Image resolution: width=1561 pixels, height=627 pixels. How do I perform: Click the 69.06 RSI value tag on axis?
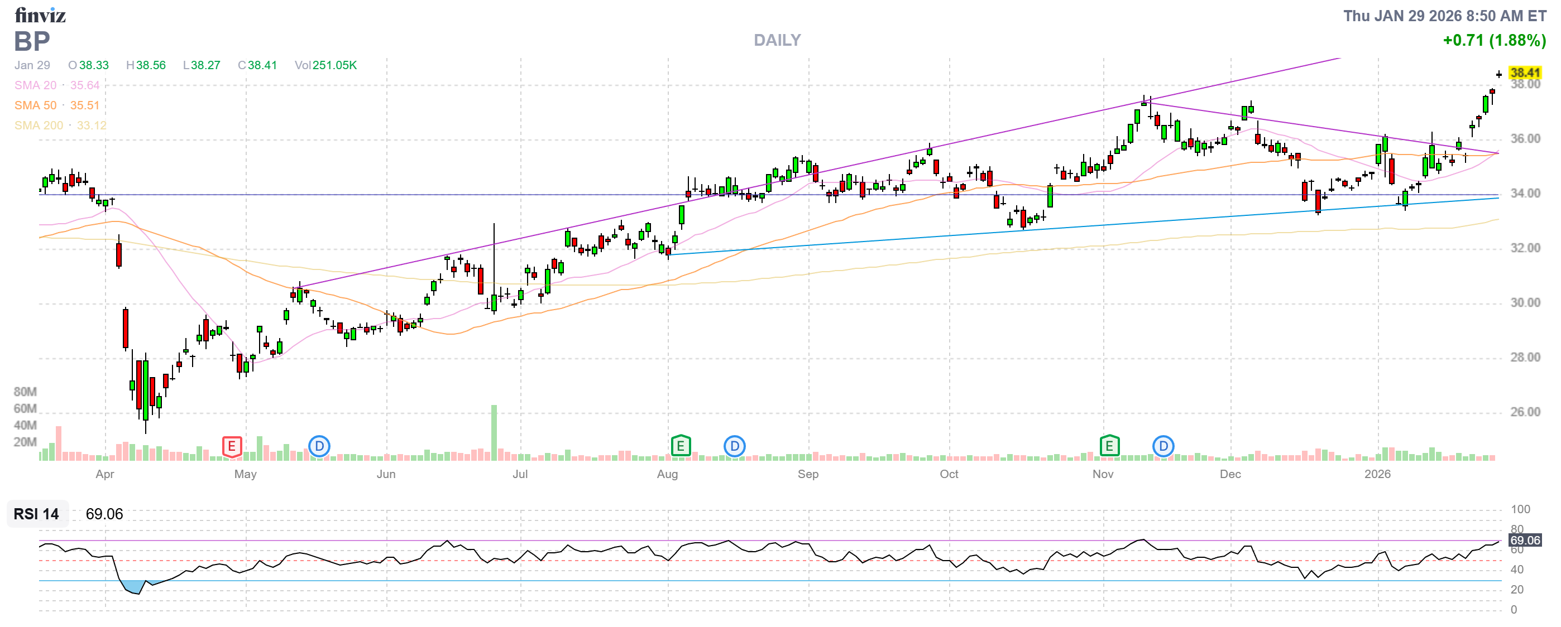coord(1525,540)
